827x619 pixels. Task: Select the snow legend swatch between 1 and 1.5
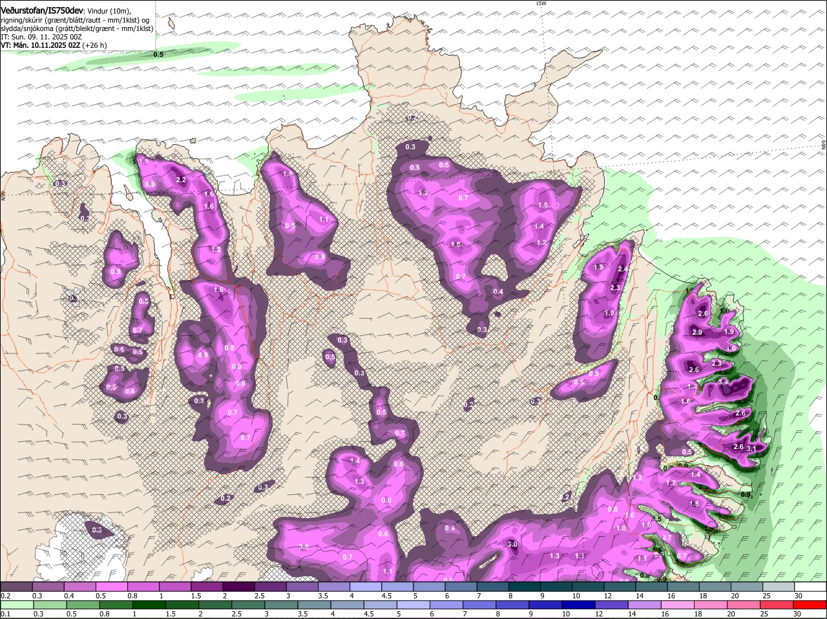tap(175, 586)
